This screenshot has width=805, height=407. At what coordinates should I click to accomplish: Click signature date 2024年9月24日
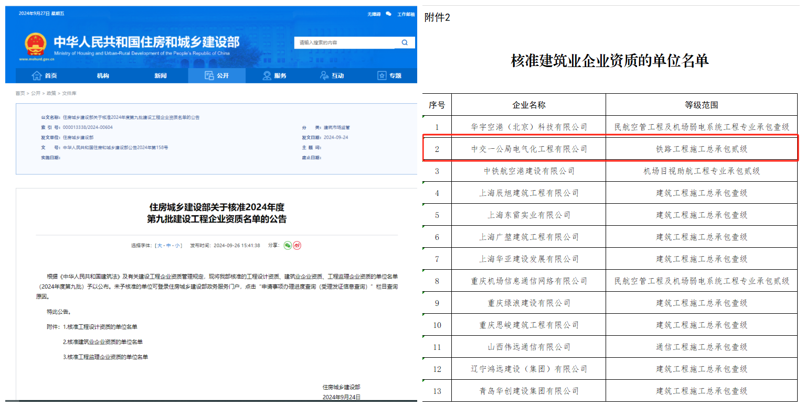tap(342, 398)
